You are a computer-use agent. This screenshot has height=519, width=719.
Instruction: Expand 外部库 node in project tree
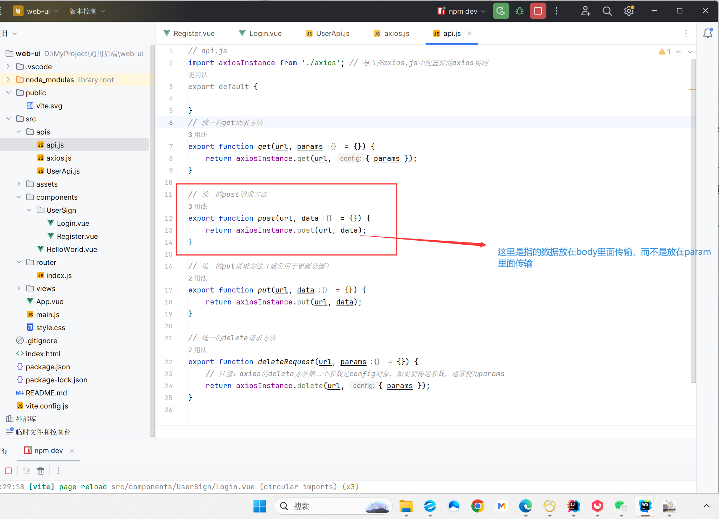coord(21,419)
